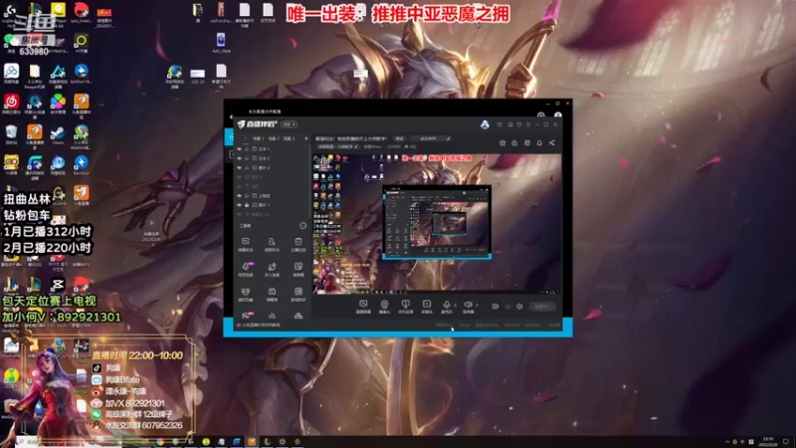Open the message icon in streaming app titlebar

[x=499, y=124]
